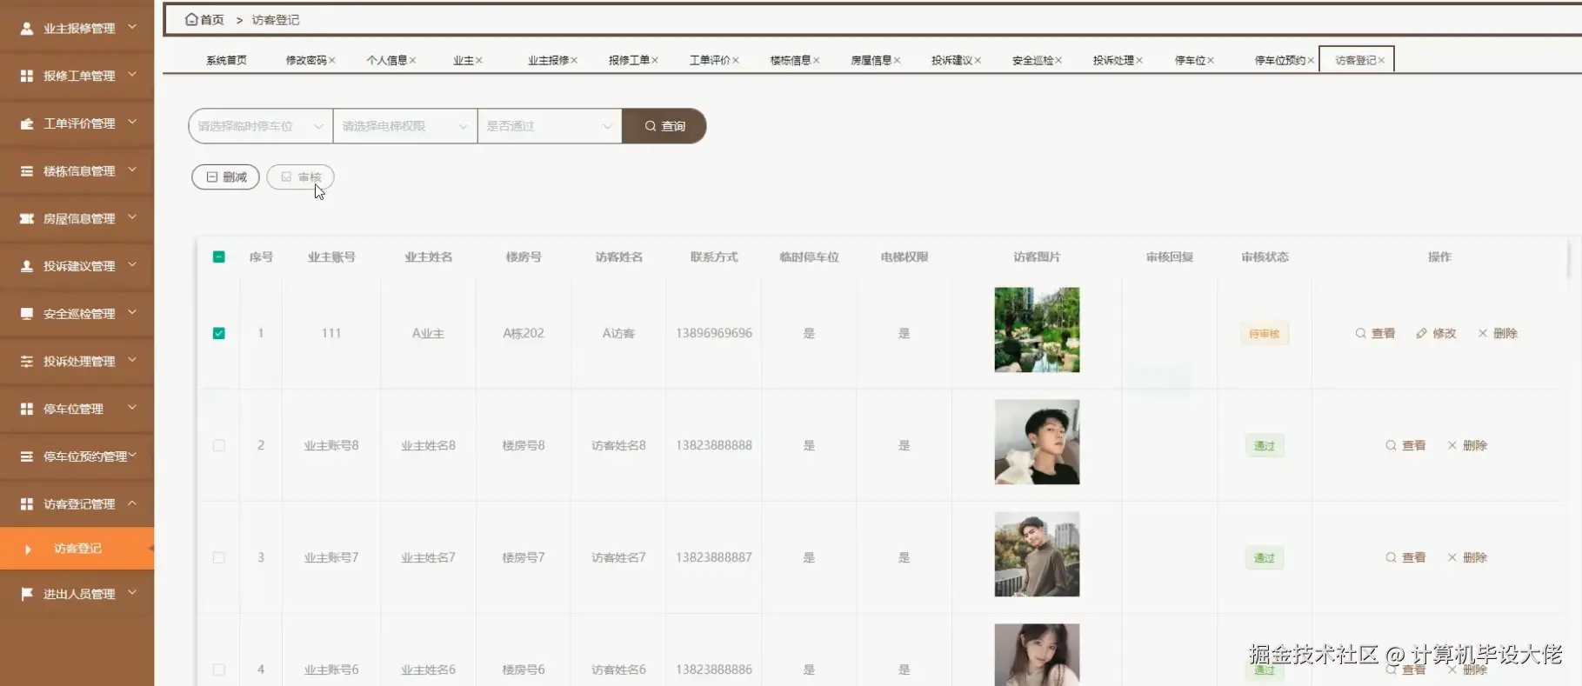Open the garden visitor photo in row 1
Screen dimensions: 1582x686
click(1037, 330)
